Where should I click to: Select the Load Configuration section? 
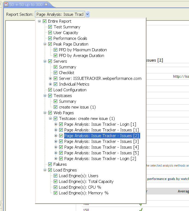click(70, 90)
